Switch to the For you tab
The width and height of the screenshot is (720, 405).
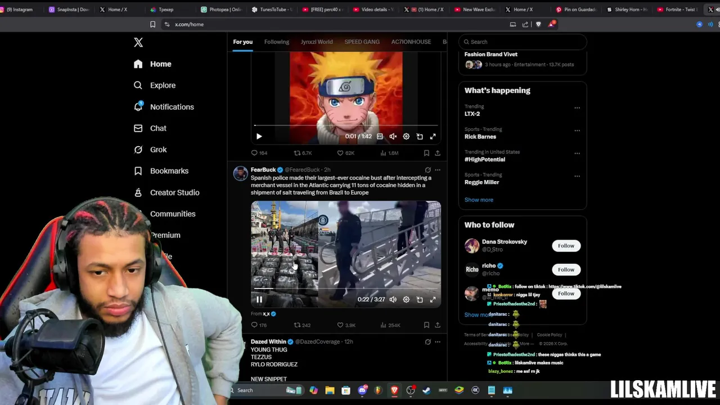click(x=243, y=42)
